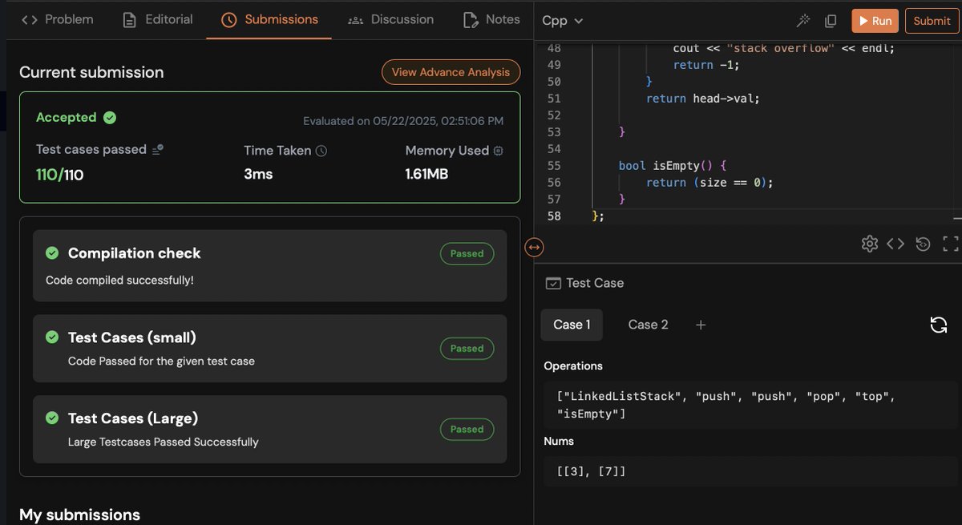Click 'Code Passed for the given test case' text
The width and height of the screenshot is (962, 525).
click(x=161, y=361)
